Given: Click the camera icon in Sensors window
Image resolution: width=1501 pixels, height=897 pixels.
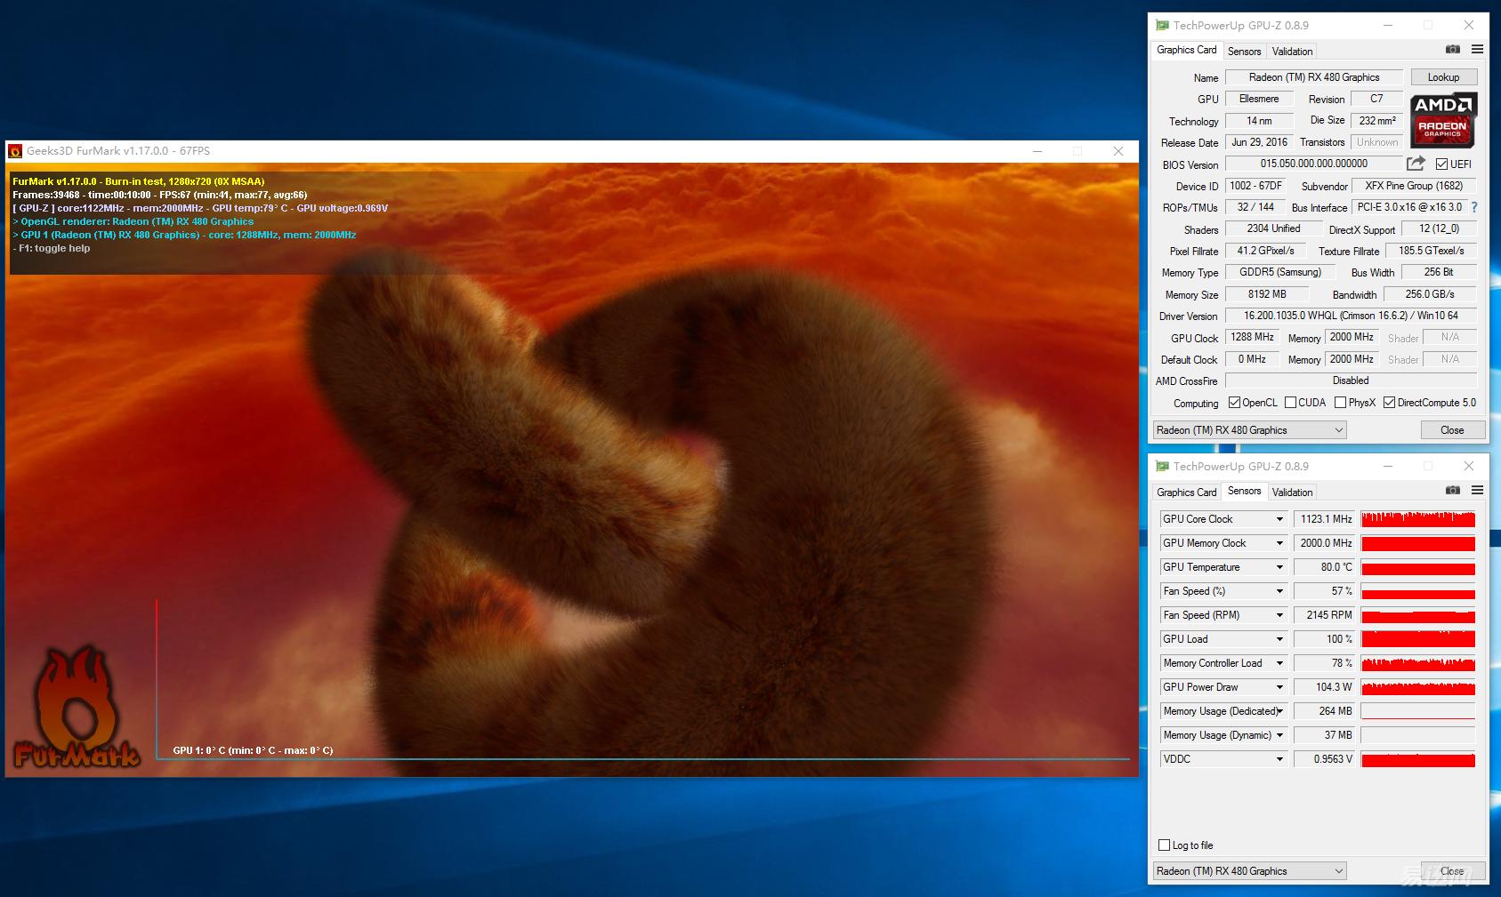Looking at the screenshot, I should 1452,491.
